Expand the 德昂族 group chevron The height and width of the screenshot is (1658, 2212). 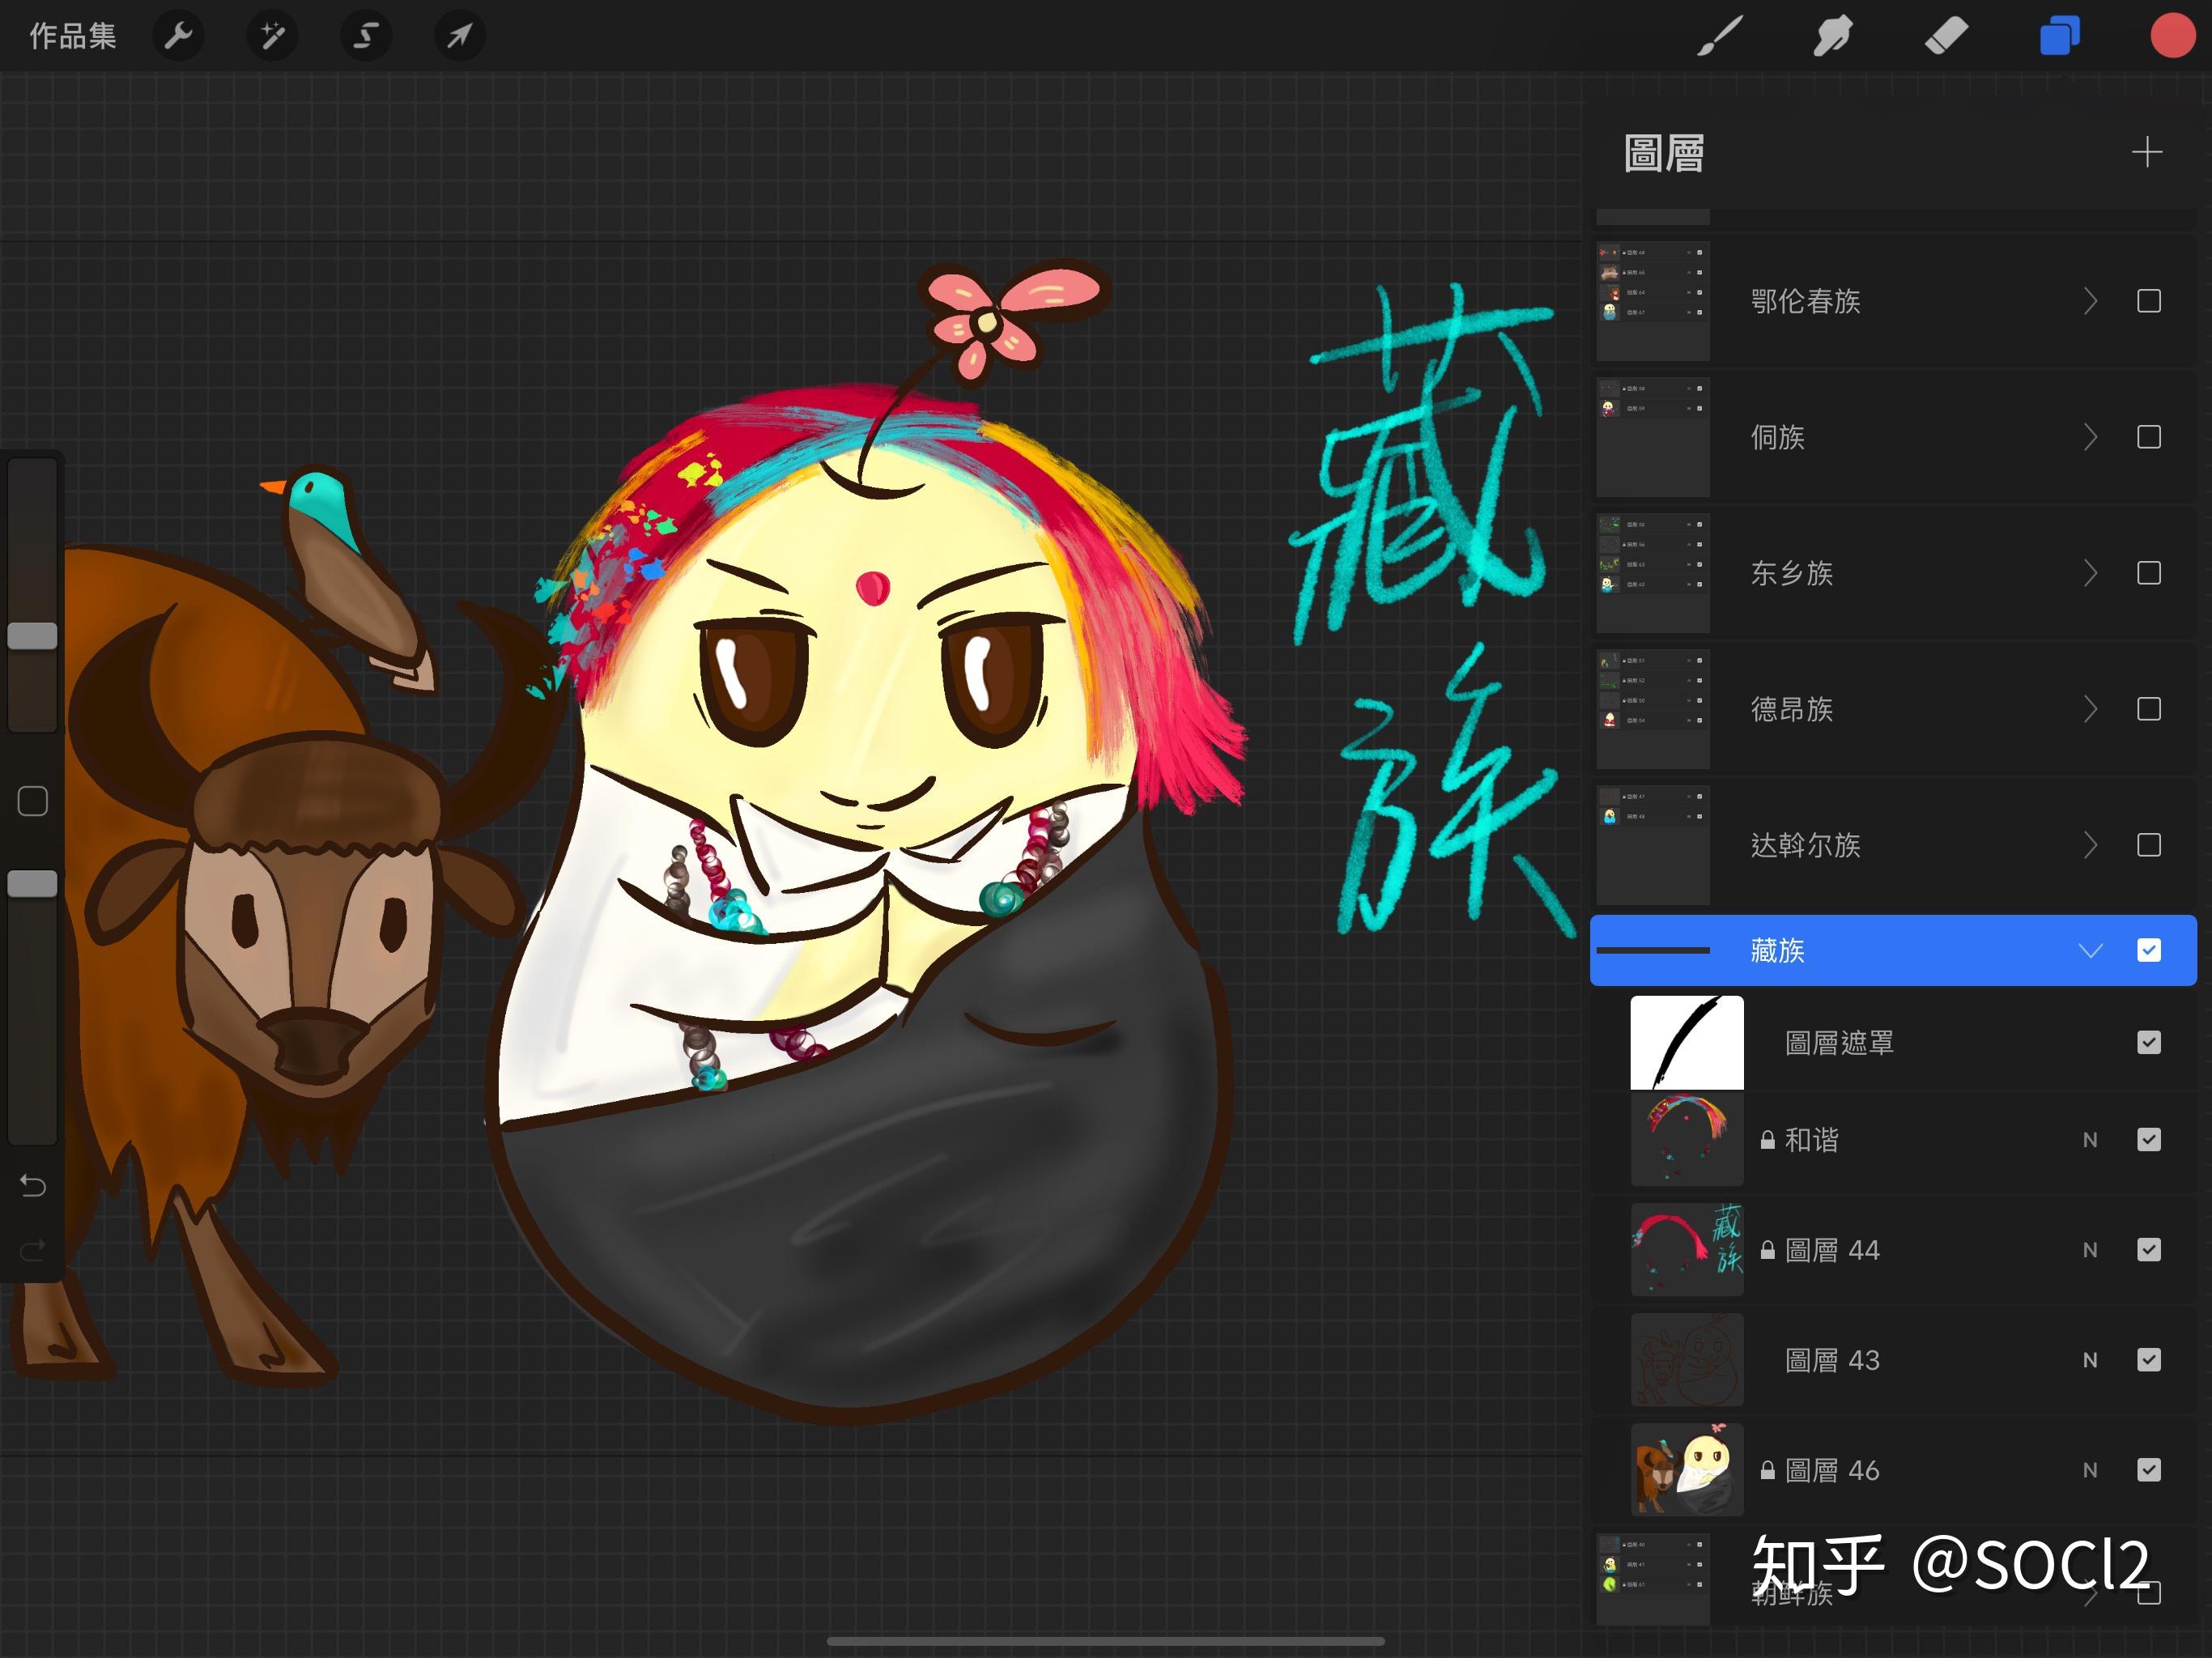(x=2090, y=709)
